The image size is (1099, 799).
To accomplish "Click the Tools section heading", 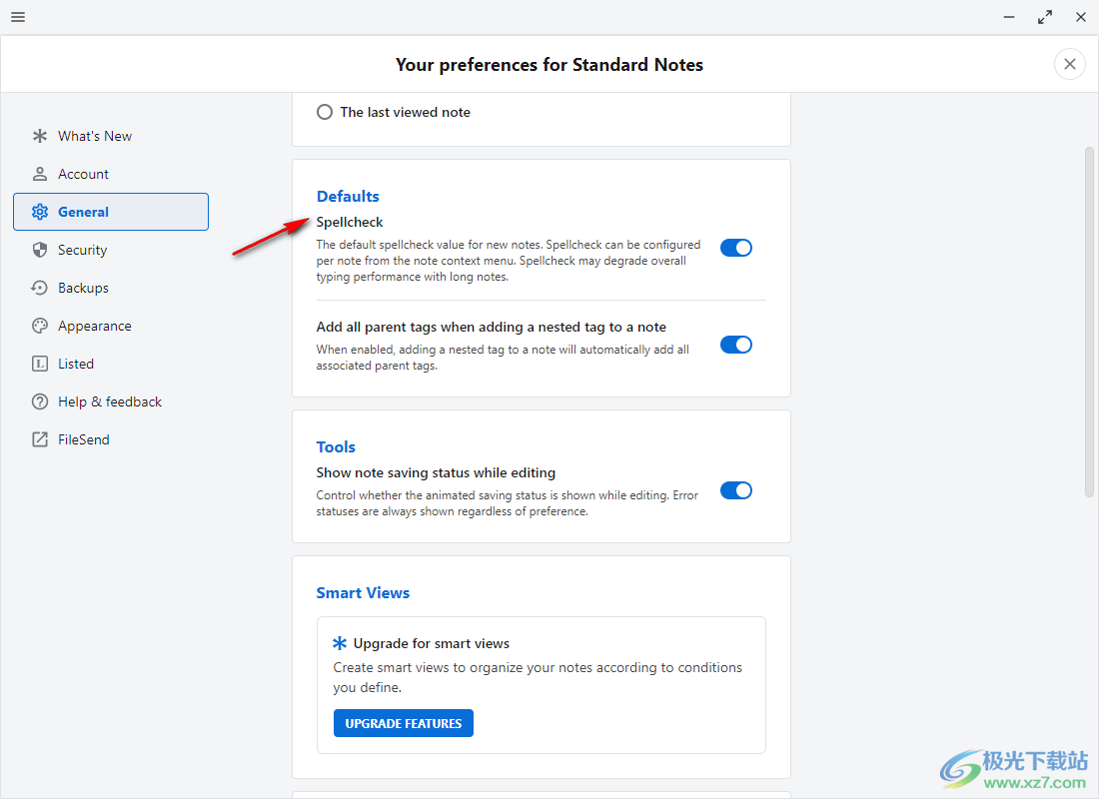I will (x=336, y=447).
